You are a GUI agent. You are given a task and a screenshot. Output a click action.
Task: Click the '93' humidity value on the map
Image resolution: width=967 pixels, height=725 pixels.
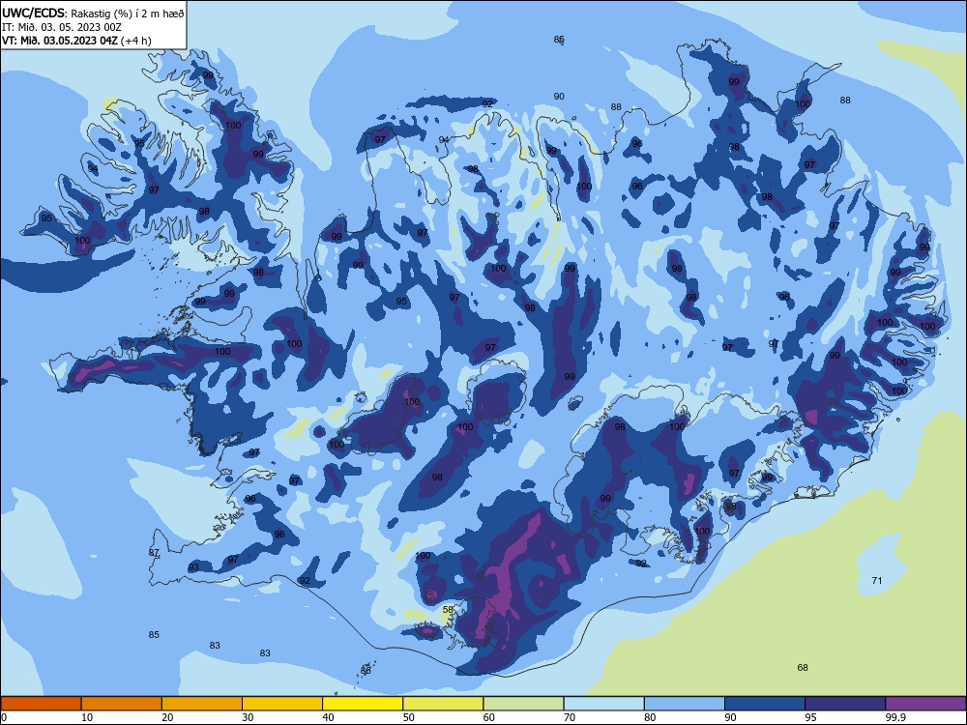[x=193, y=567]
